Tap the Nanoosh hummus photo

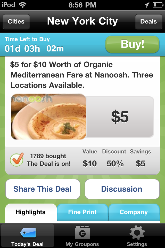48,117
